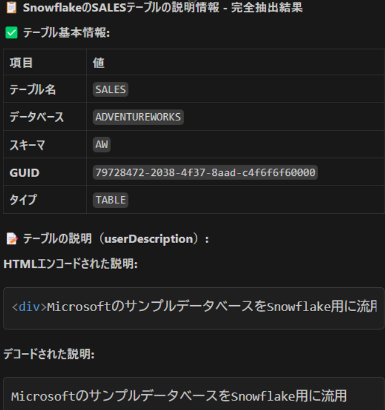This screenshot has height=410, width=385.
Task: Click the テーブルの説明 (userDescription) heading
Action: [x=115, y=239]
